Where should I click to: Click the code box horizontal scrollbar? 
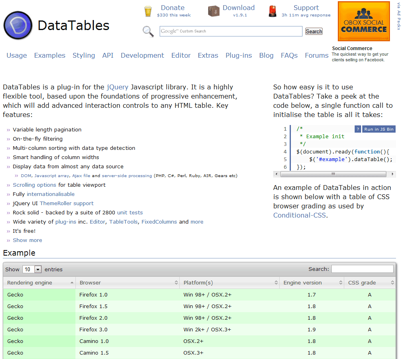[333, 174]
